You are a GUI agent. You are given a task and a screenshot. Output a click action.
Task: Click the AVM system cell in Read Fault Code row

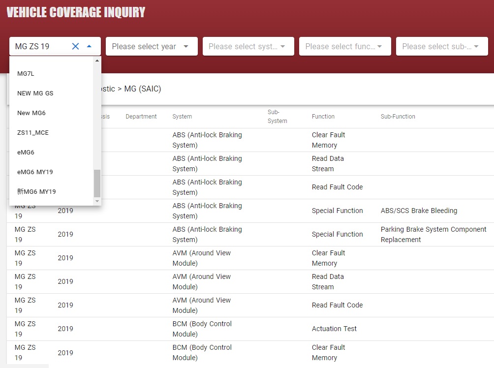(x=202, y=306)
